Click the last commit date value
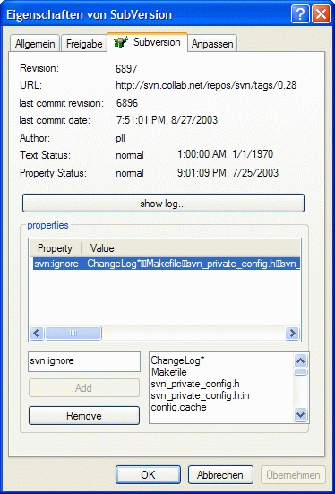 point(167,120)
